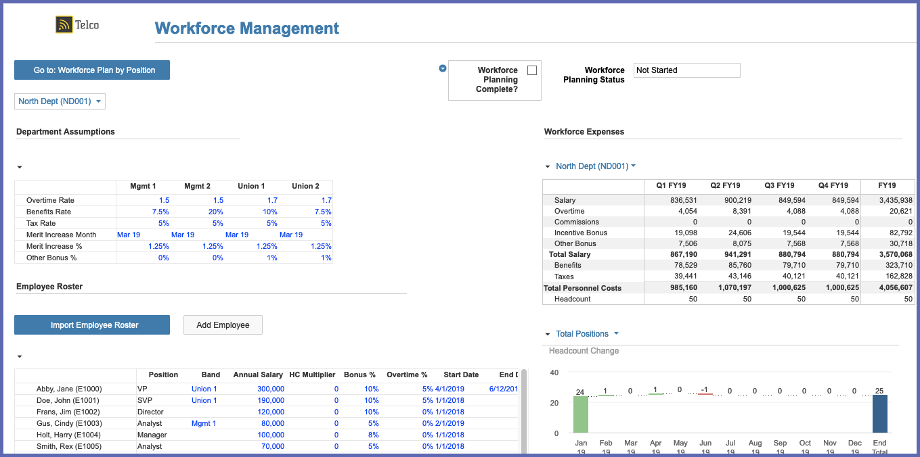The height and width of the screenshot is (457, 920).
Task: Click the Telco logo icon
Action: (x=64, y=25)
